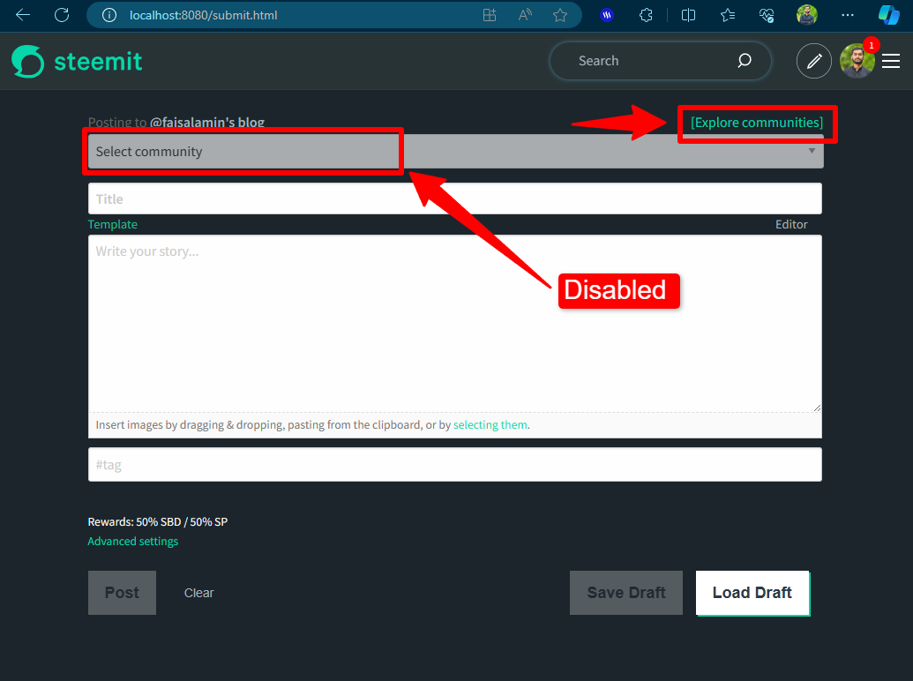Image resolution: width=913 pixels, height=681 pixels.
Task: Add page to favorites with star icon
Action: (x=560, y=15)
